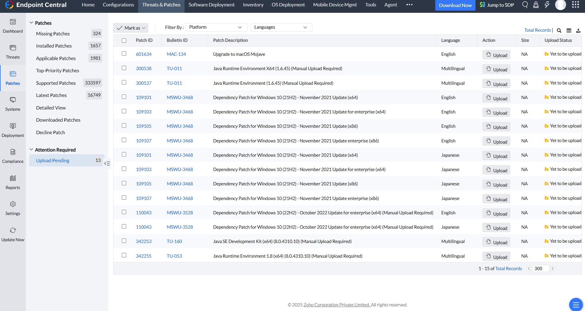Image resolution: width=585 pixels, height=311 pixels.
Task: Click the Download Now button
Action: pos(455,5)
